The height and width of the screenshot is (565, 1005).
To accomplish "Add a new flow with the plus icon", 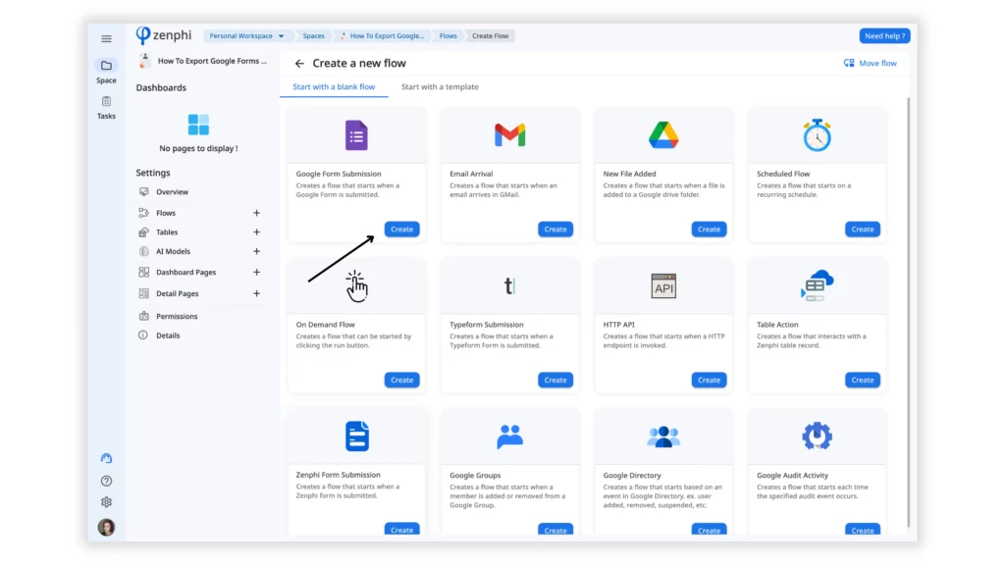I will pyautogui.click(x=256, y=213).
